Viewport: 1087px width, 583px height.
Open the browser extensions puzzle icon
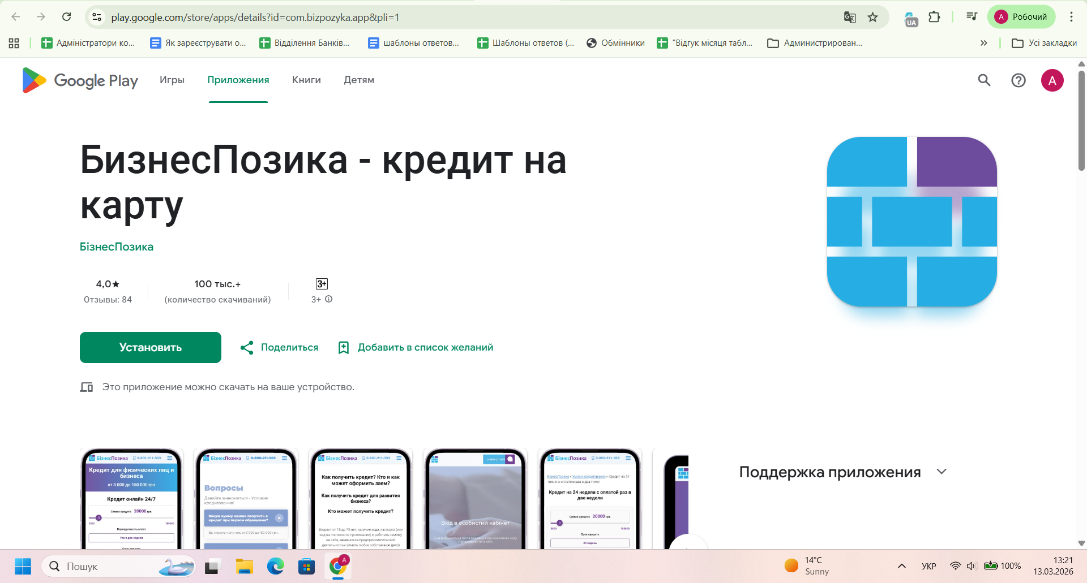[x=935, y=17]
